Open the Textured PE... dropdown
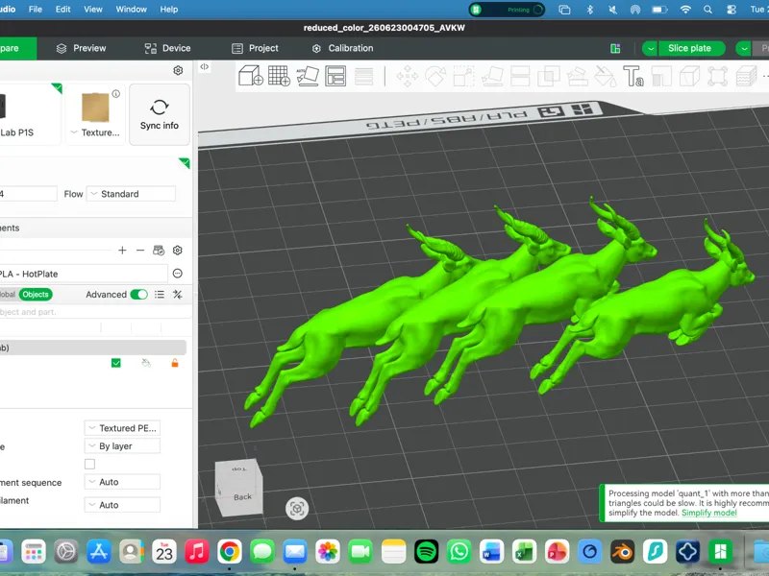 point(122,428)
